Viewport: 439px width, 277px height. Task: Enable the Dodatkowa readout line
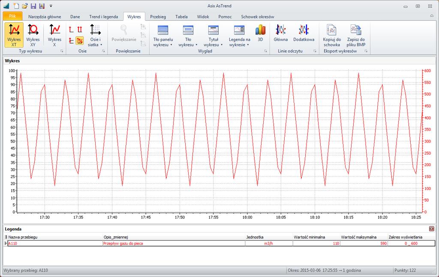304,33
